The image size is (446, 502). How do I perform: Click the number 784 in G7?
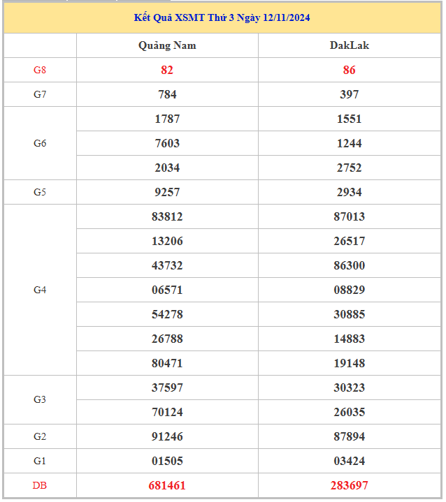point(167,94)
